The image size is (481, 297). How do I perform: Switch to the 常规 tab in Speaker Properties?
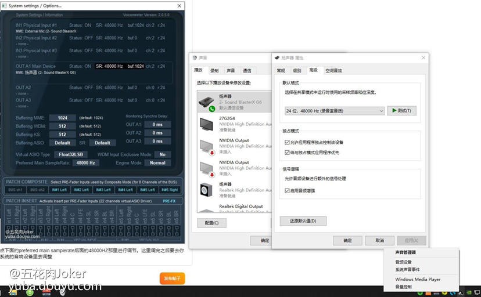coord(281,70)
